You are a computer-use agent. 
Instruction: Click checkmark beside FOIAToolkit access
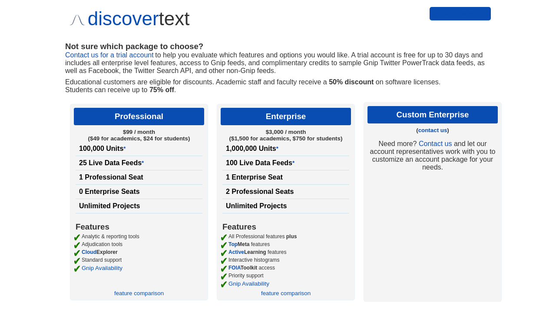click(224, 269)
